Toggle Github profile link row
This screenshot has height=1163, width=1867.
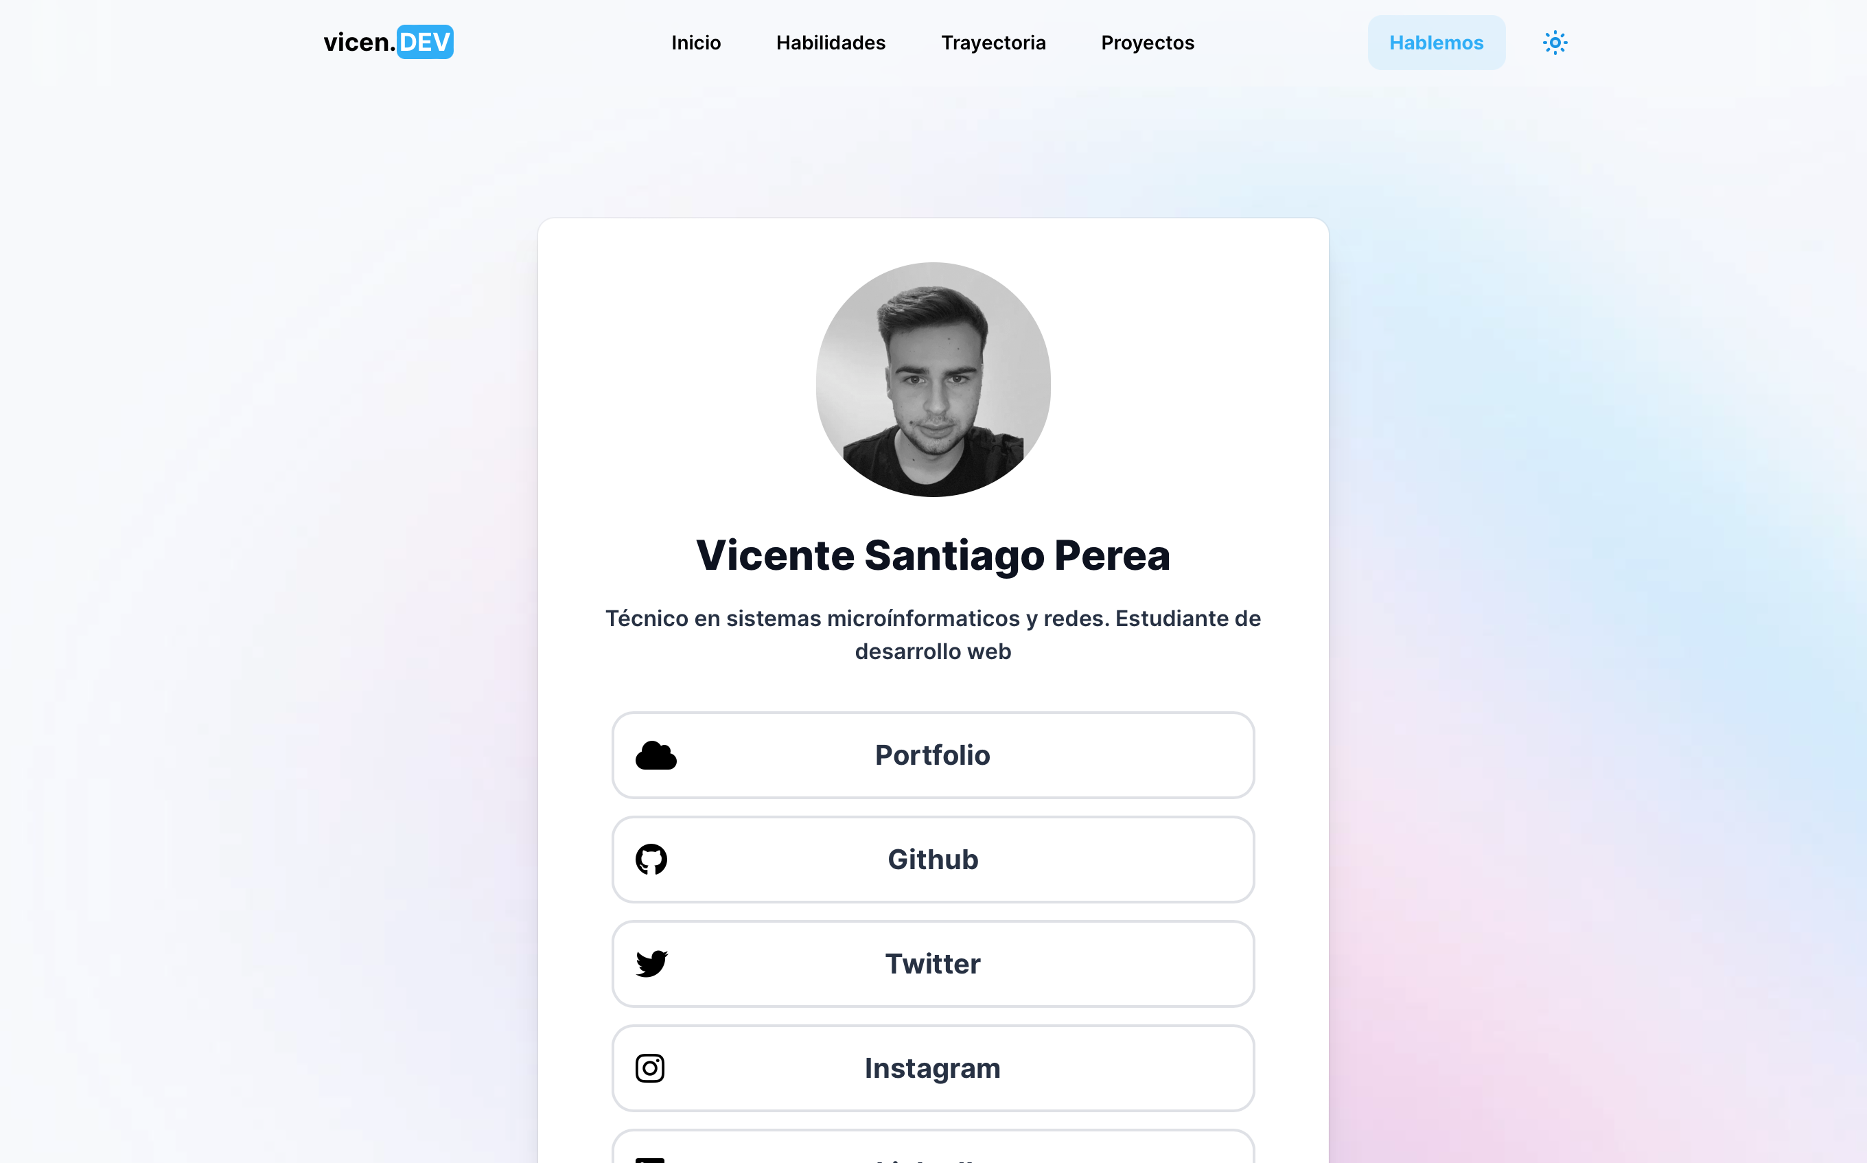(x=933, y=859)
